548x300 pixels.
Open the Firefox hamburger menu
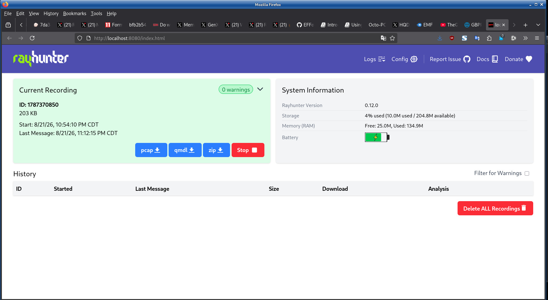click(x=537, y=38)
